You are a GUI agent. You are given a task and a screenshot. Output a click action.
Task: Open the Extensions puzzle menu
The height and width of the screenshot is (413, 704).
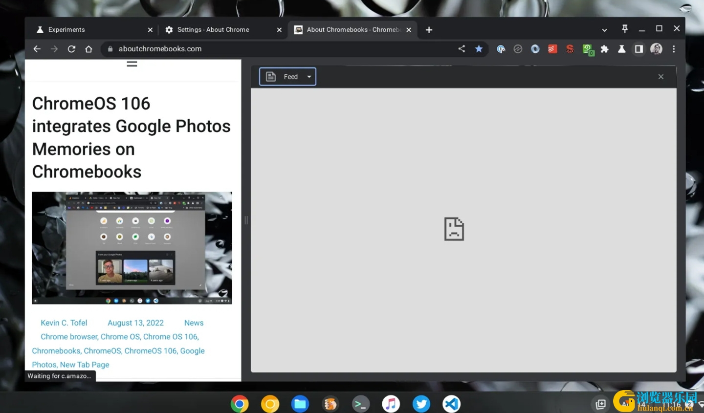point(605,49)
